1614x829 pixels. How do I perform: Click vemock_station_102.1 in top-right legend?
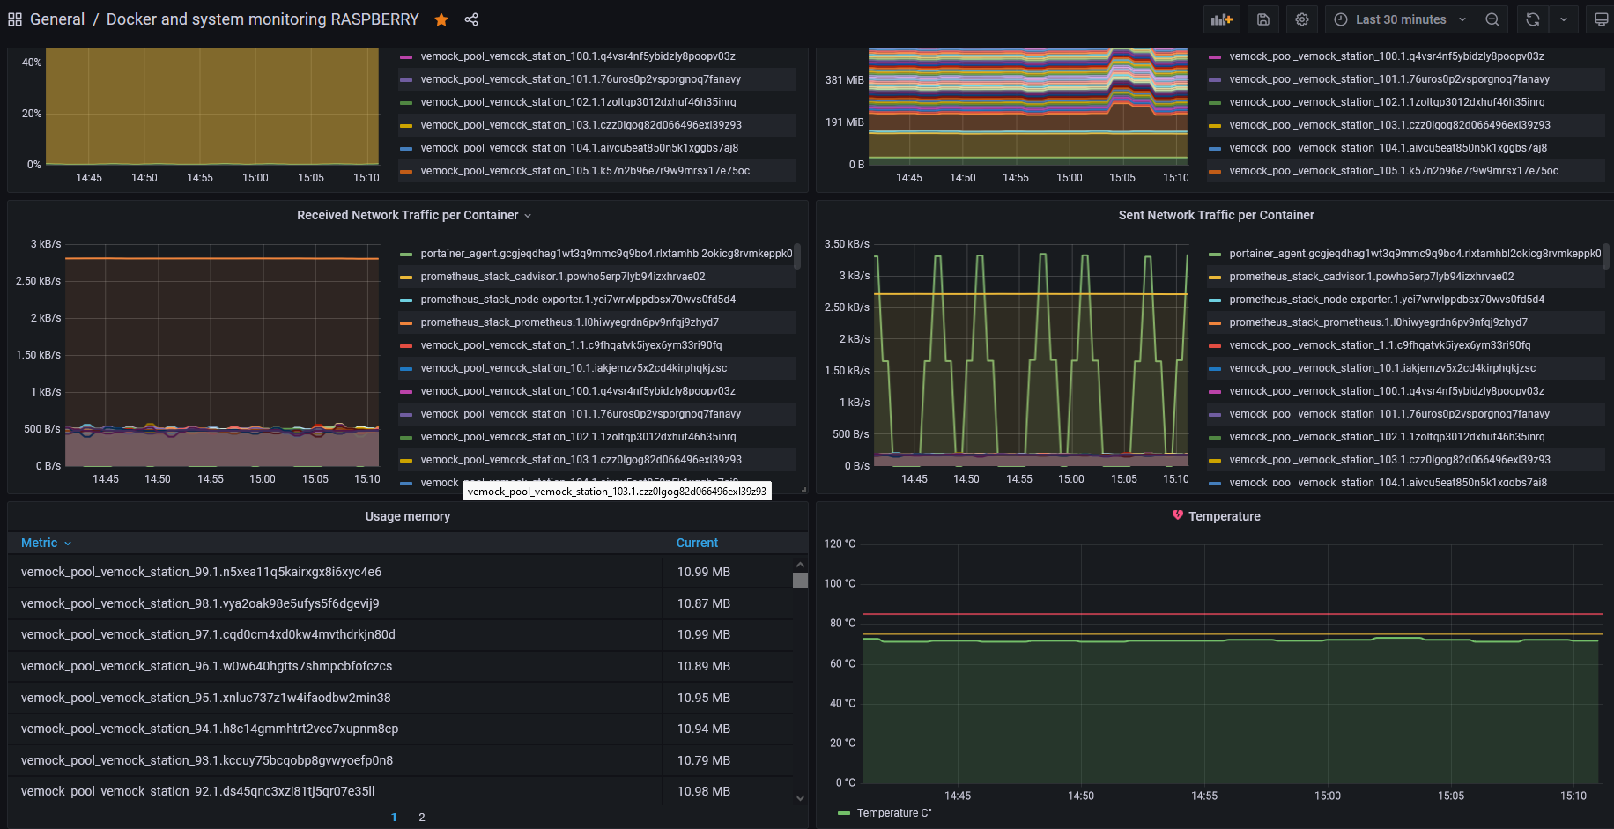pos(1387,102)
